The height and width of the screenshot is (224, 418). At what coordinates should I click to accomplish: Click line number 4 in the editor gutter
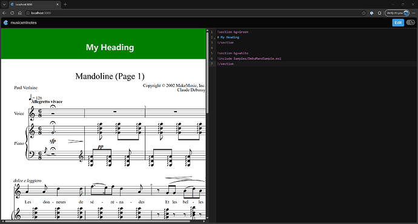(x=212, y=48)
